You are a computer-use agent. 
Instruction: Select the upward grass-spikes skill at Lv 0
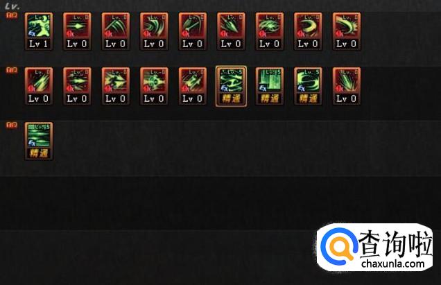coord(347,86)
